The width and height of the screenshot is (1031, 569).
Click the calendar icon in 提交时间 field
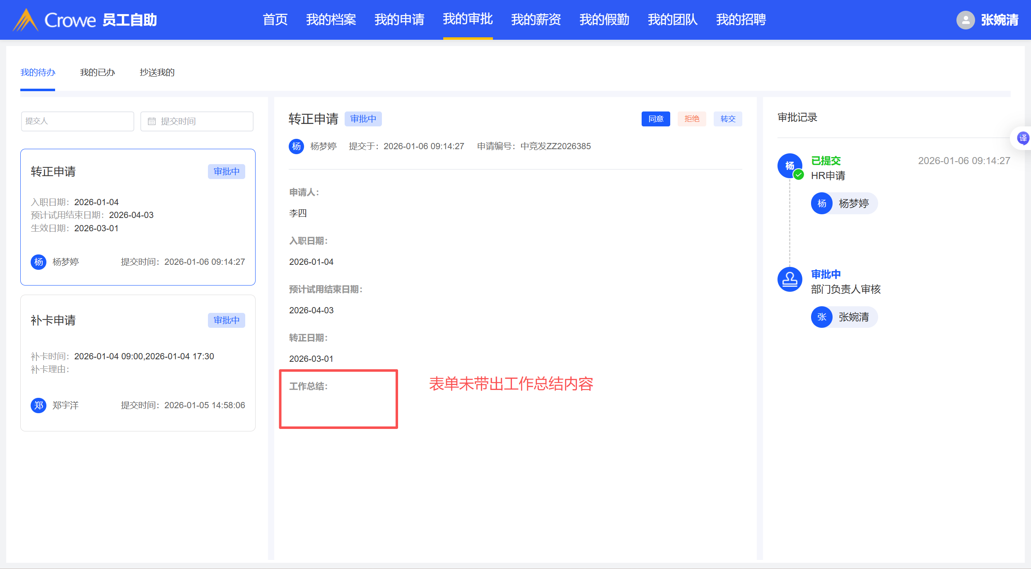coord(152,121)
